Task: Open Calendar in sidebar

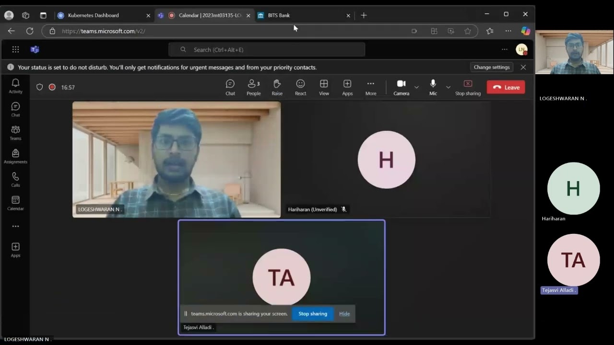Action: 15,203
